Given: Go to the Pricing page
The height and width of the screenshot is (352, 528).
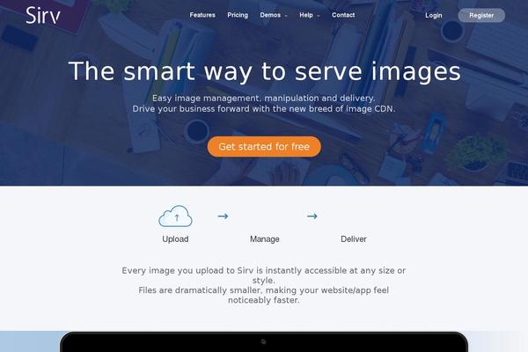Looking at the screenshot, I should point(238,15).
